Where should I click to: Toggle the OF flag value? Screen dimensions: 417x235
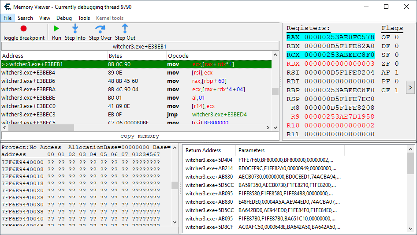click(x=396, y=37)
